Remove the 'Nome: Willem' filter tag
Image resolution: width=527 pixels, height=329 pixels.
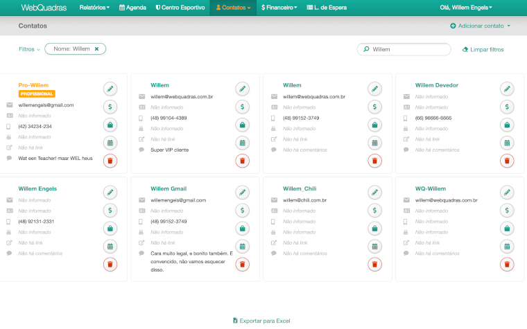(x=97, y=49)
